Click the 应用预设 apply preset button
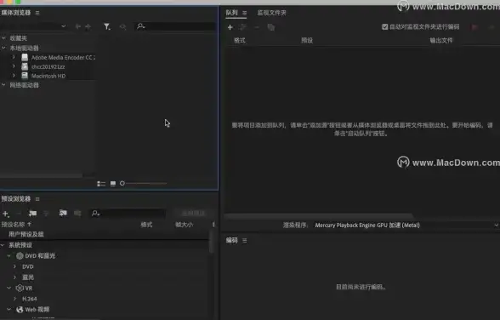 (x=193, y=213)
